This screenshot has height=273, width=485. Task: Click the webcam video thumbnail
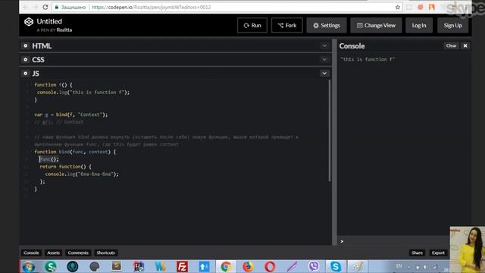(468, 249)
